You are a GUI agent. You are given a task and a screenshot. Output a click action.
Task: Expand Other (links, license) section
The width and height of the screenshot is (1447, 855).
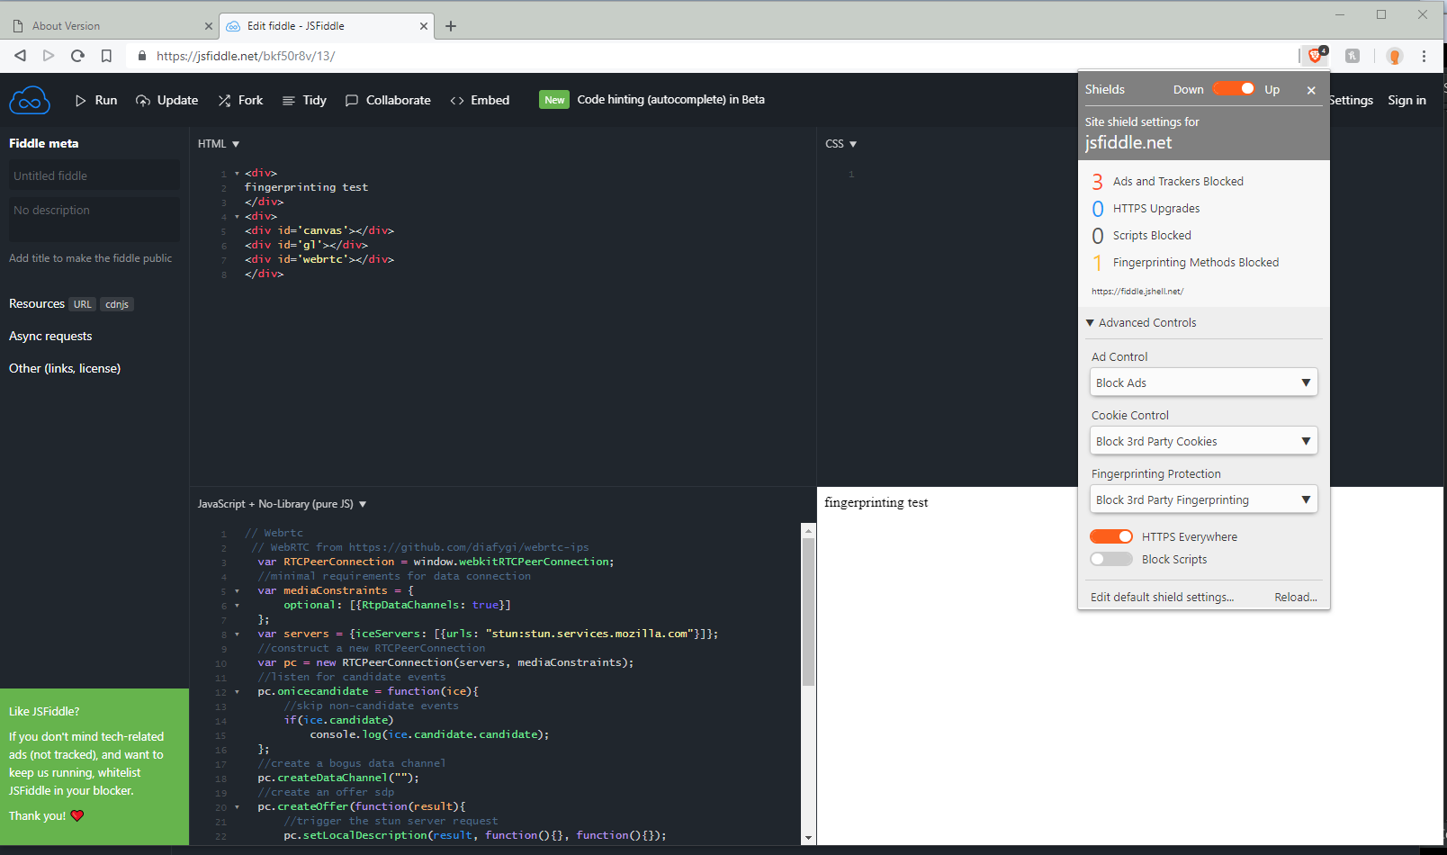tap(65, 368)
